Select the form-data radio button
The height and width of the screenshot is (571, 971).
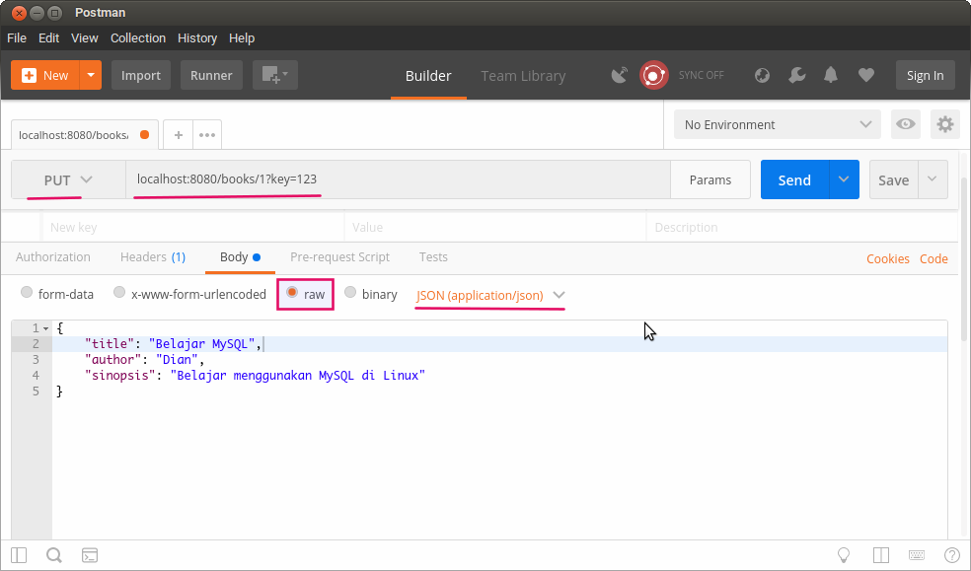[x=27, y=293]
